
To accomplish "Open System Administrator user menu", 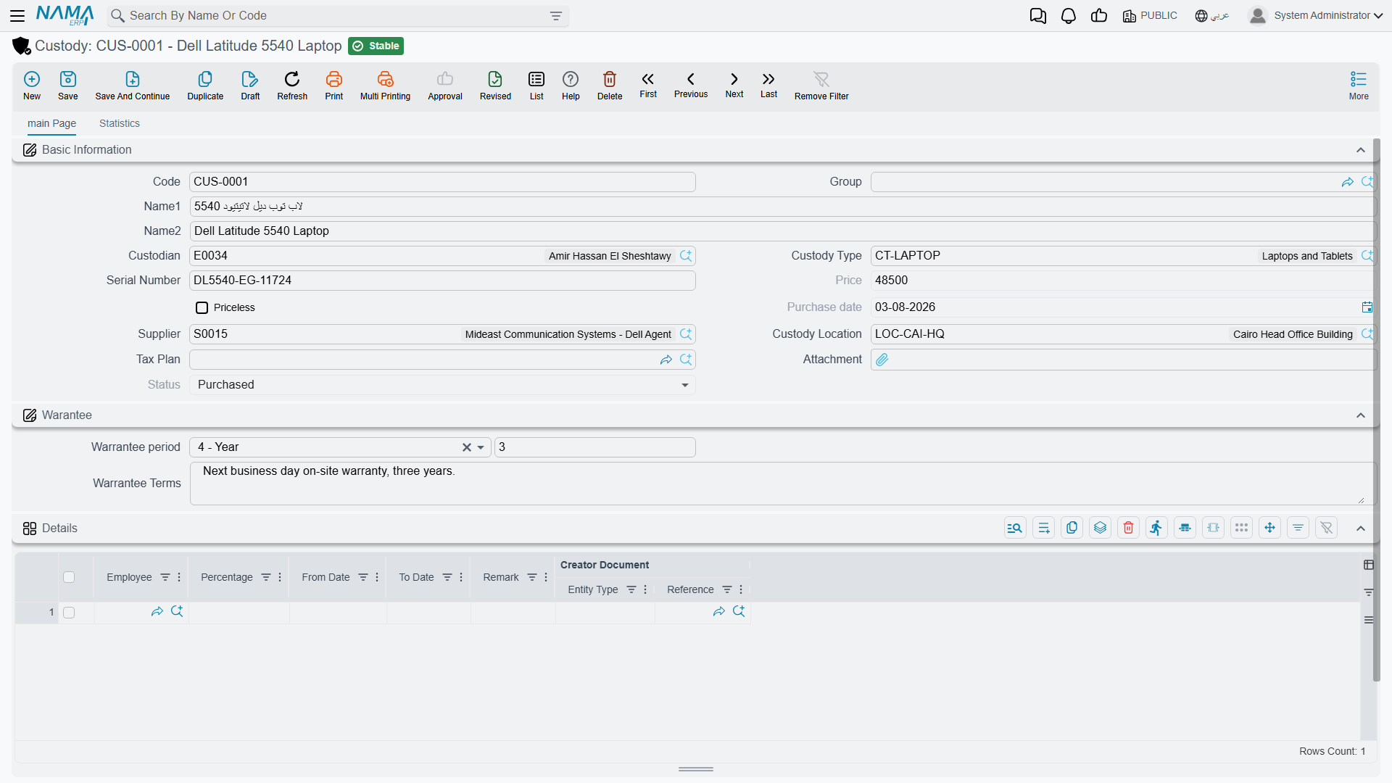I will point(1316,15).
